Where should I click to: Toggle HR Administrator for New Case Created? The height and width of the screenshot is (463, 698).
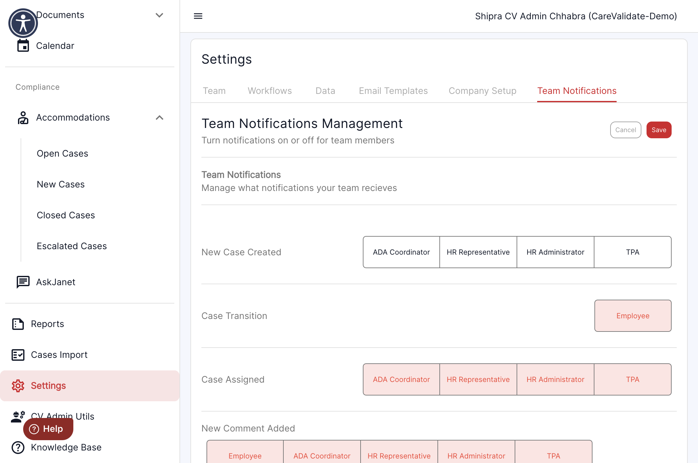tap(555, 252)
